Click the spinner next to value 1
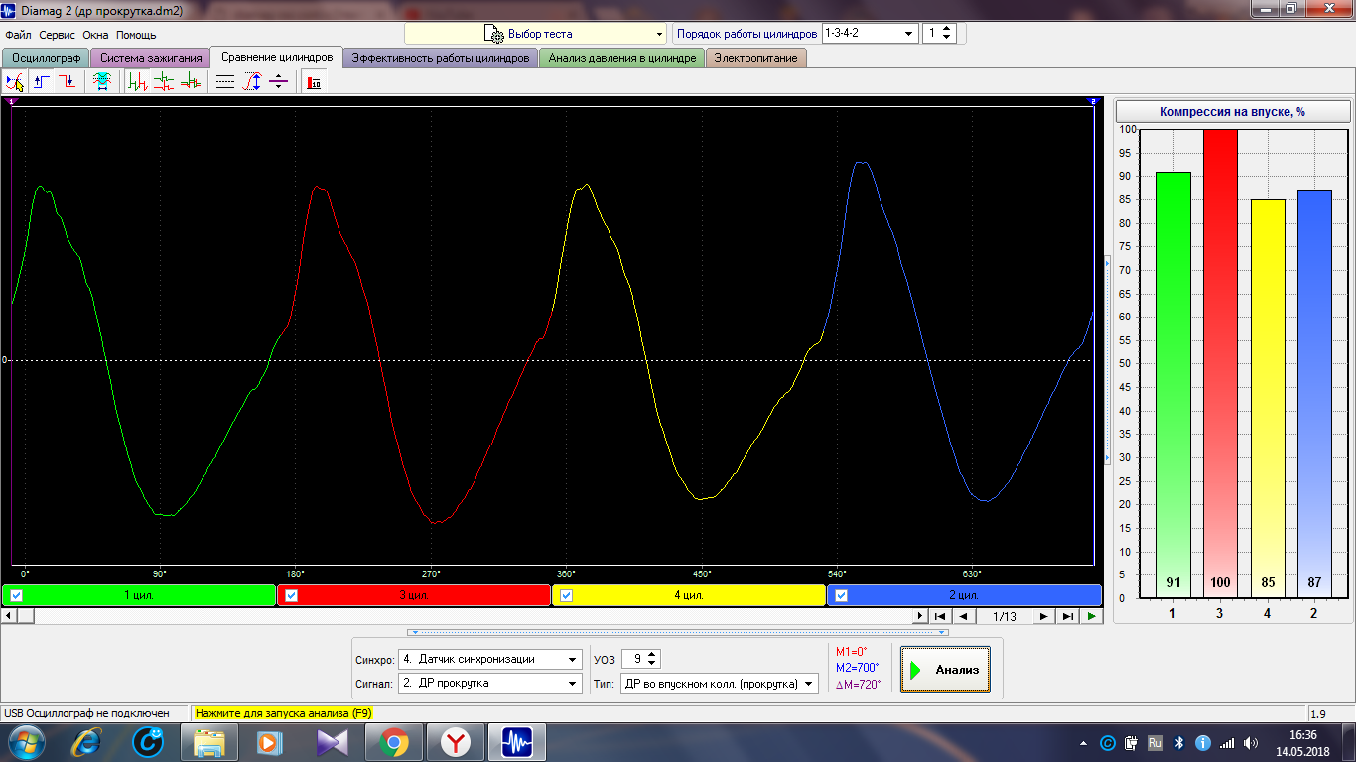This screenshot has width=1356, height=762. [x=947, y=34]
